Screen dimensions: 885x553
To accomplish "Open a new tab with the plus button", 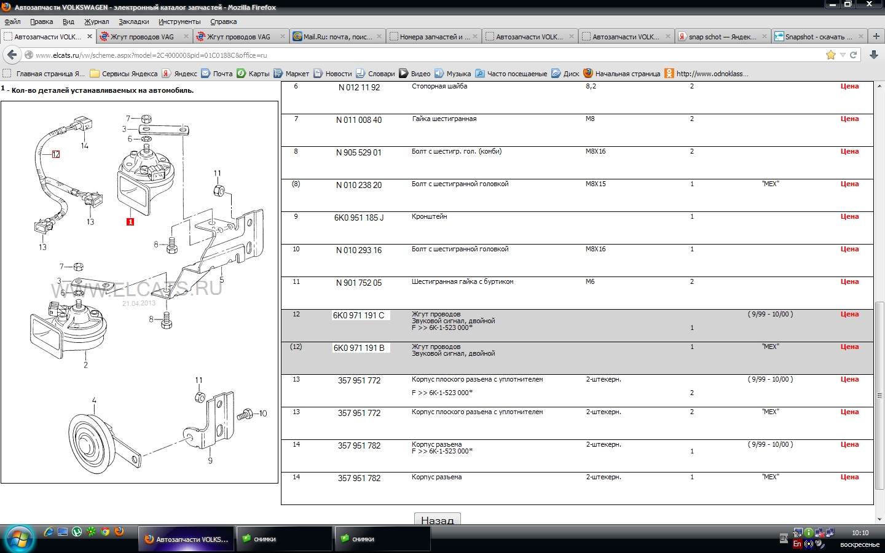I will (x=876, y=36).
